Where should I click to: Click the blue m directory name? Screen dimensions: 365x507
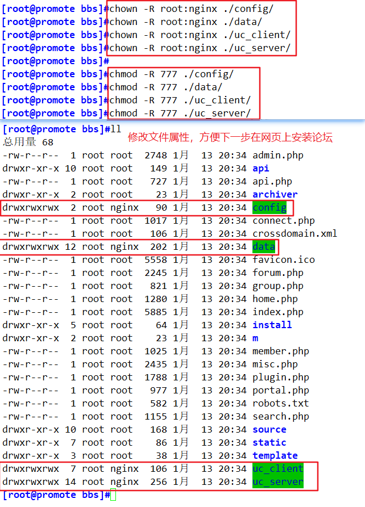255,338
